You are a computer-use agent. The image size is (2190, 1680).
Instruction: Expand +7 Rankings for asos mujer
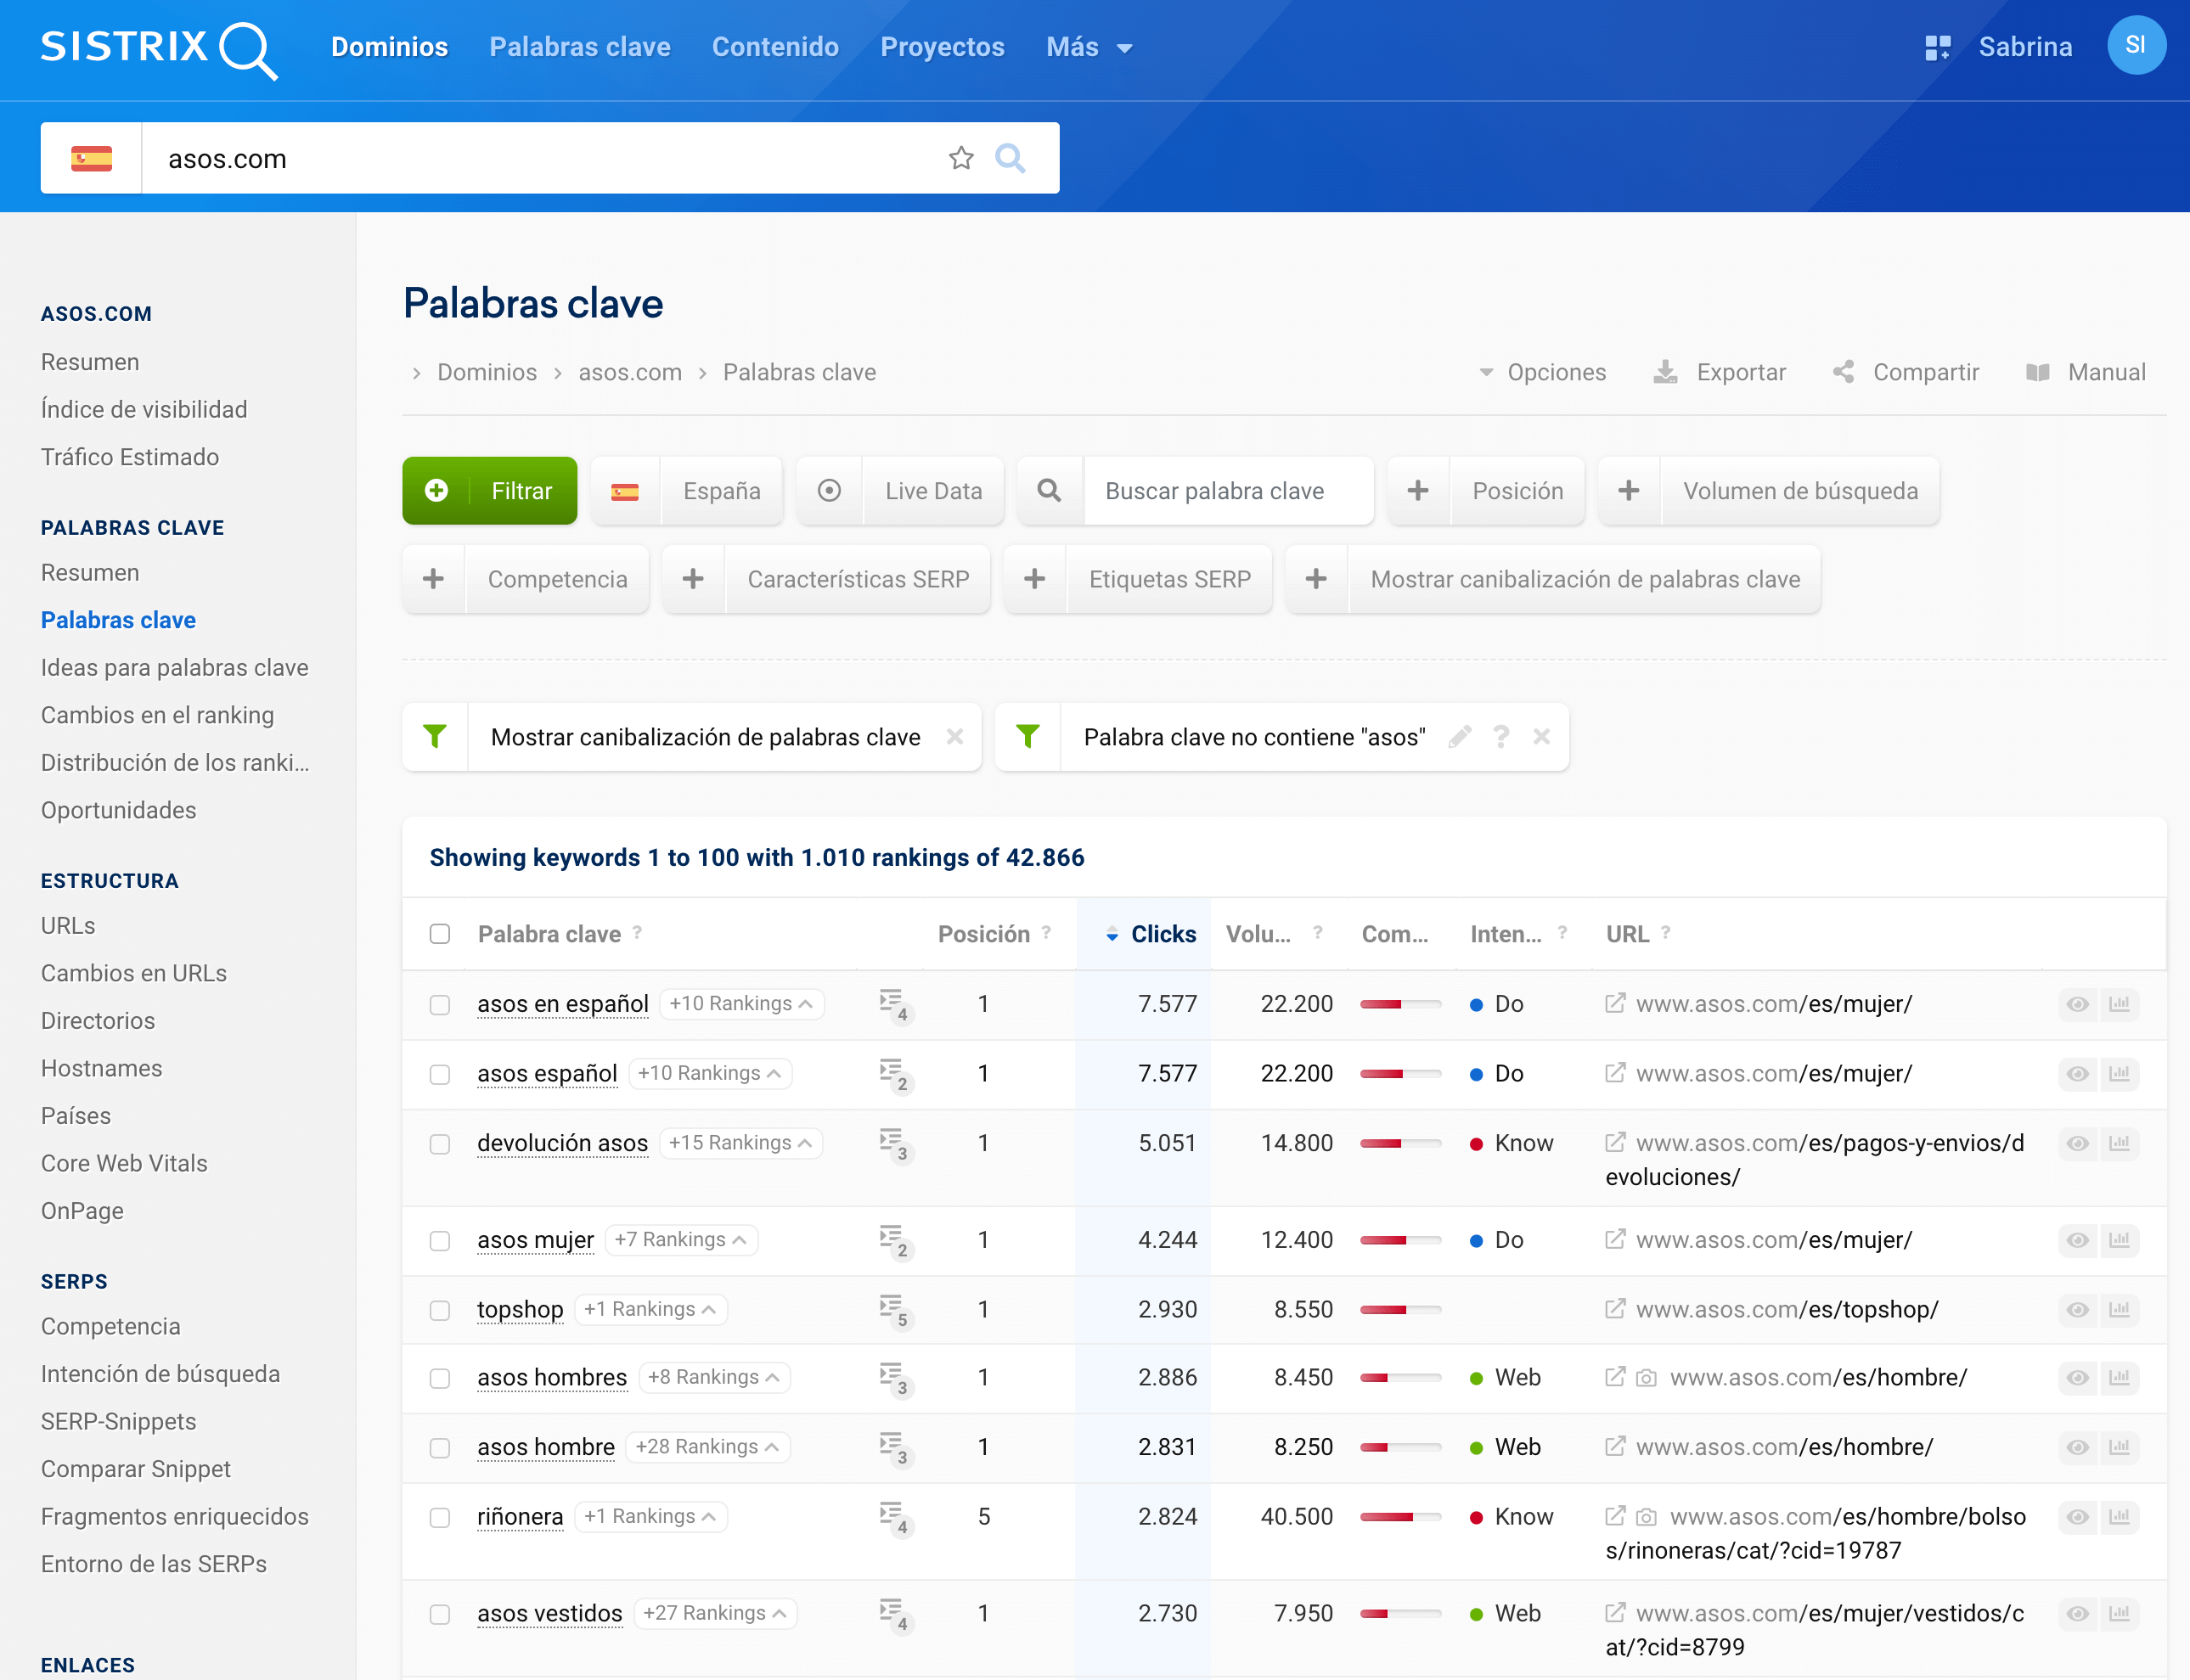coord(681,1239)
